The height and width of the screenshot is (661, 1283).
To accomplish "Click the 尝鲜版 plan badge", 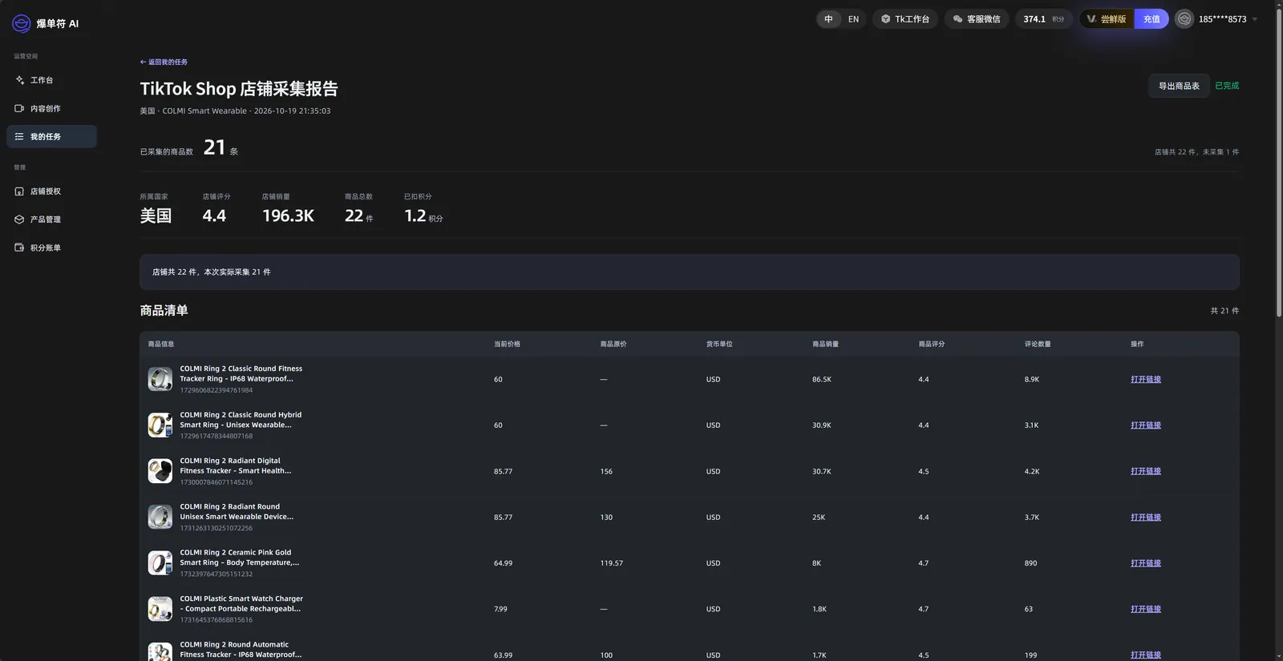I will coord(1107,19).
